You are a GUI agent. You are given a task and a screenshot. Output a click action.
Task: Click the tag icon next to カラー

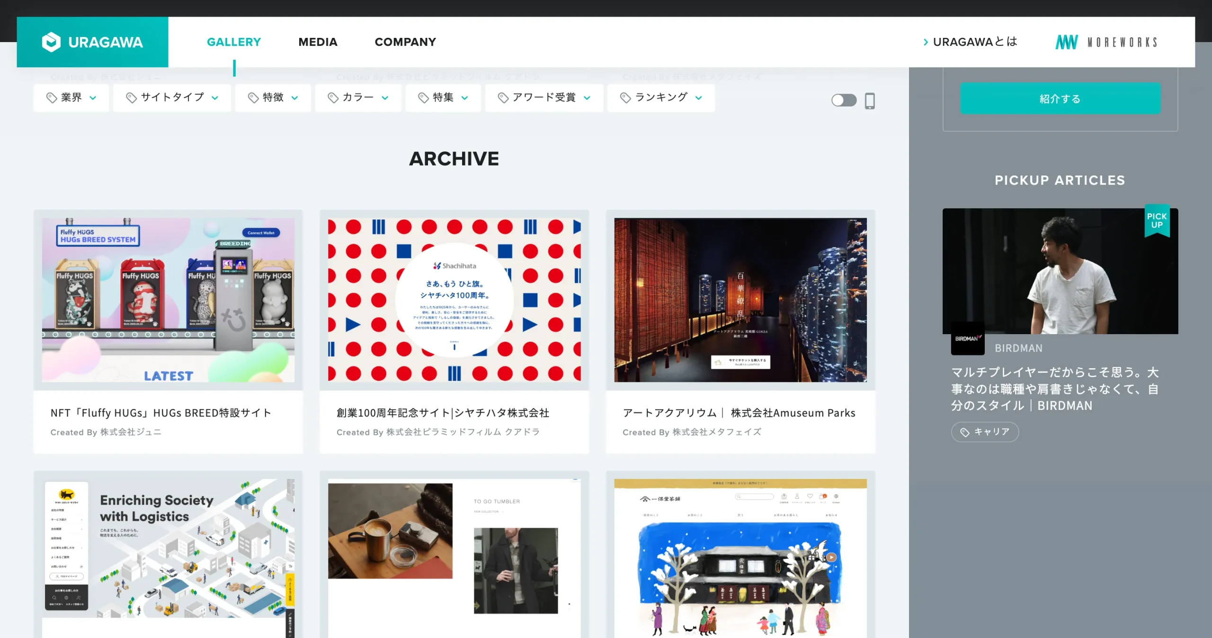(333, 97)
